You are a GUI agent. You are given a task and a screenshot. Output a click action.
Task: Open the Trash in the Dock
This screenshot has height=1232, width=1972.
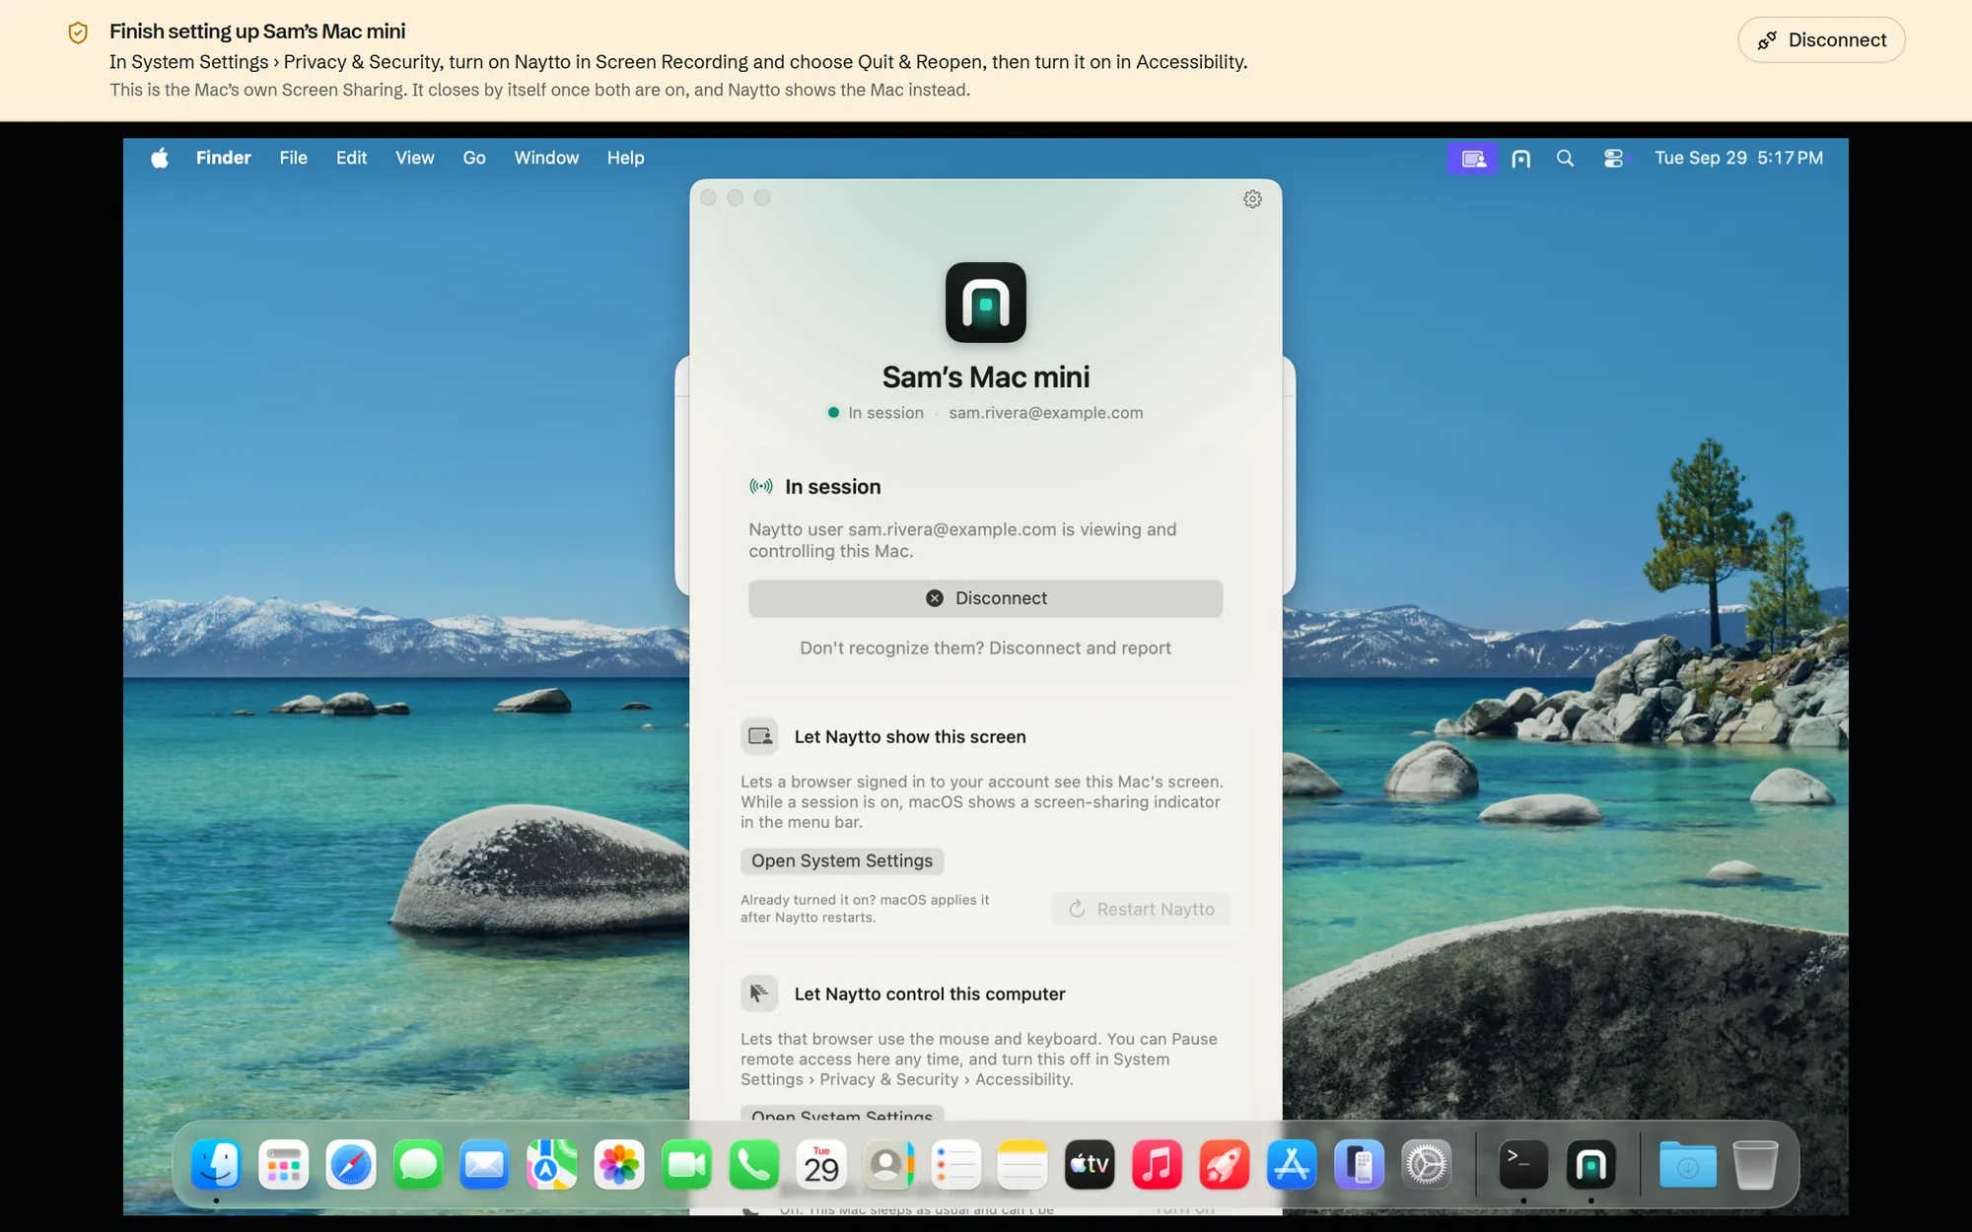1755,1165
